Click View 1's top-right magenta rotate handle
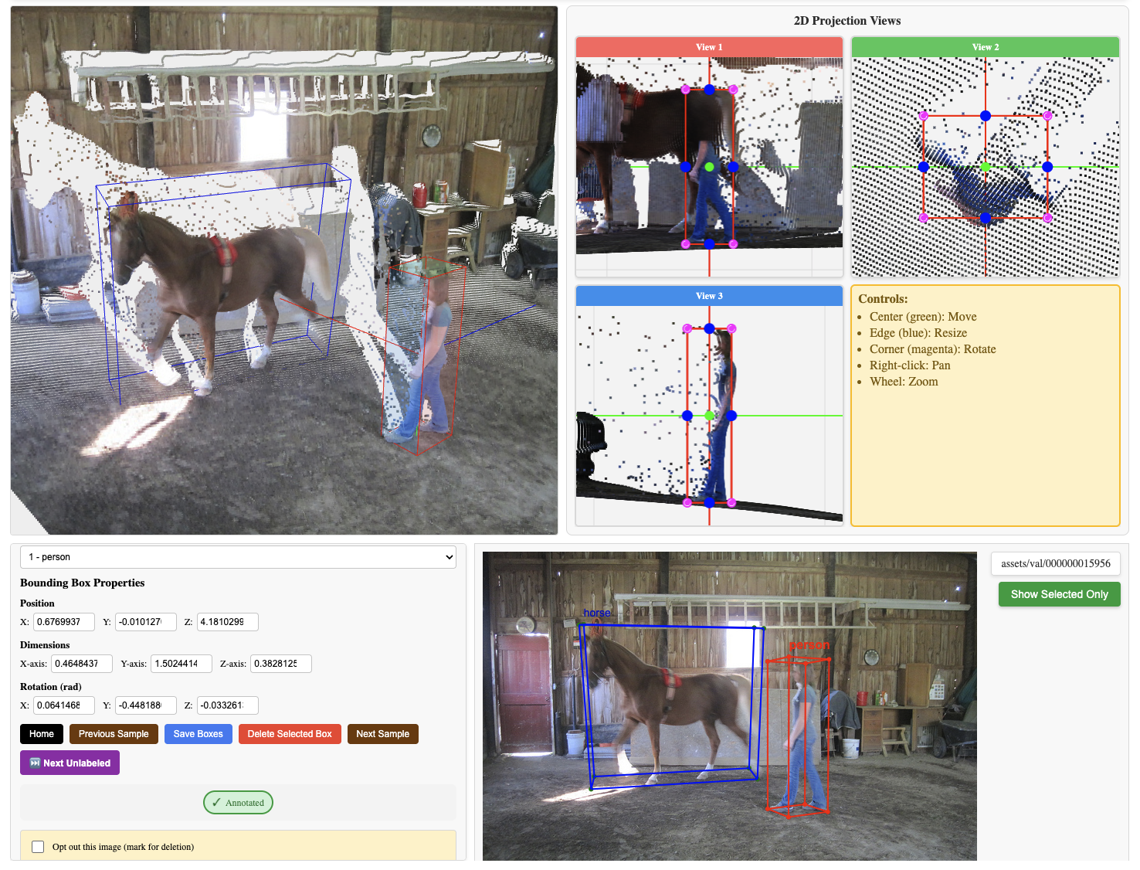Image resolution: width=1140 pixels, height=870 pixels. [x=733, y=90]
